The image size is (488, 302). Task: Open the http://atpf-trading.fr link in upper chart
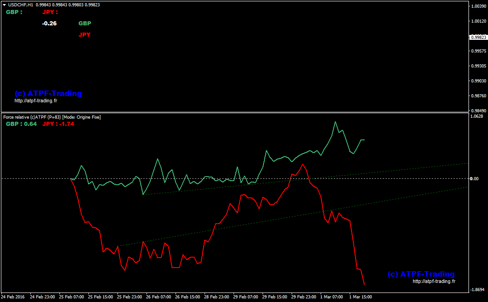click(x=36, y=101)
